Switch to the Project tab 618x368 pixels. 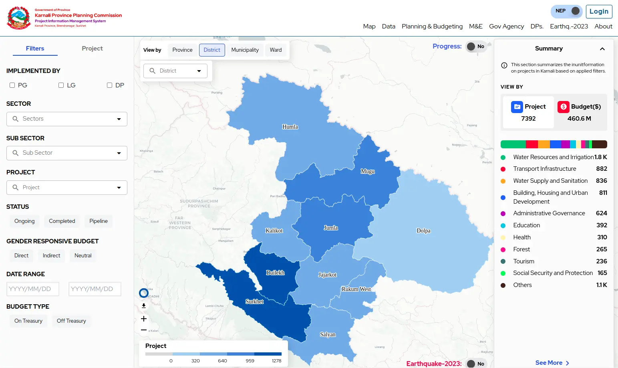[92, 49]
